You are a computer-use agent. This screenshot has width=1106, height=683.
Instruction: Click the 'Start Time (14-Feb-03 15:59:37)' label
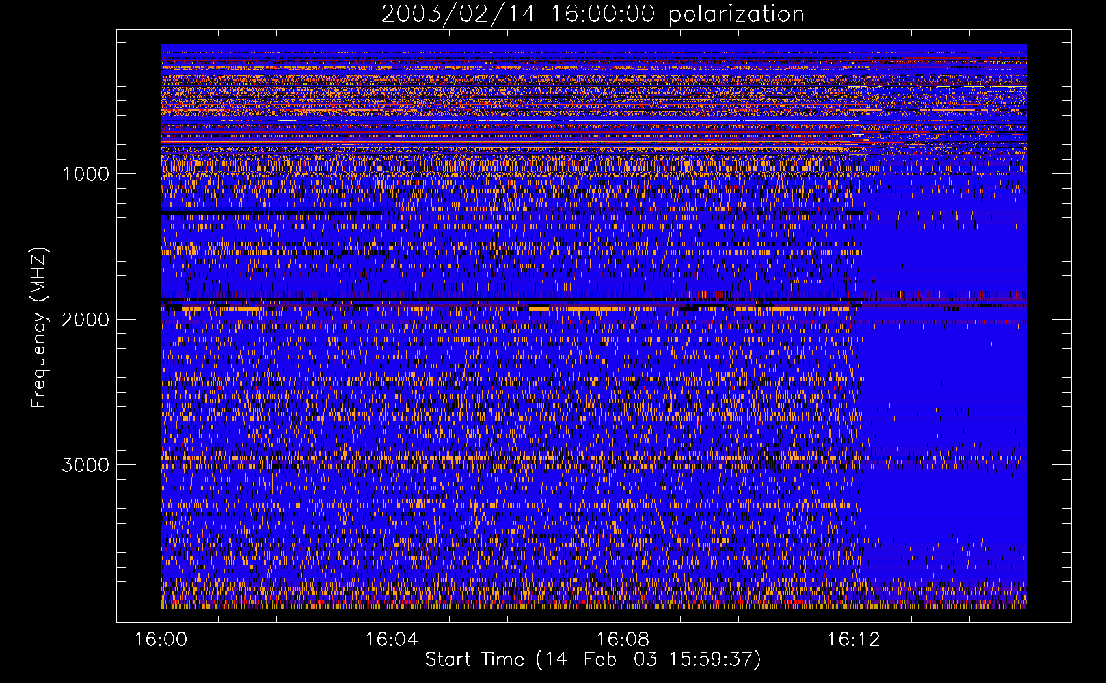pos(593,660)
